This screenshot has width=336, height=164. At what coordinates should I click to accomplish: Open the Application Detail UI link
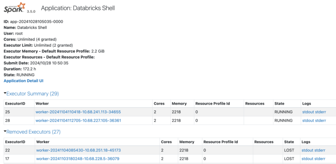(x=24, y=81)
